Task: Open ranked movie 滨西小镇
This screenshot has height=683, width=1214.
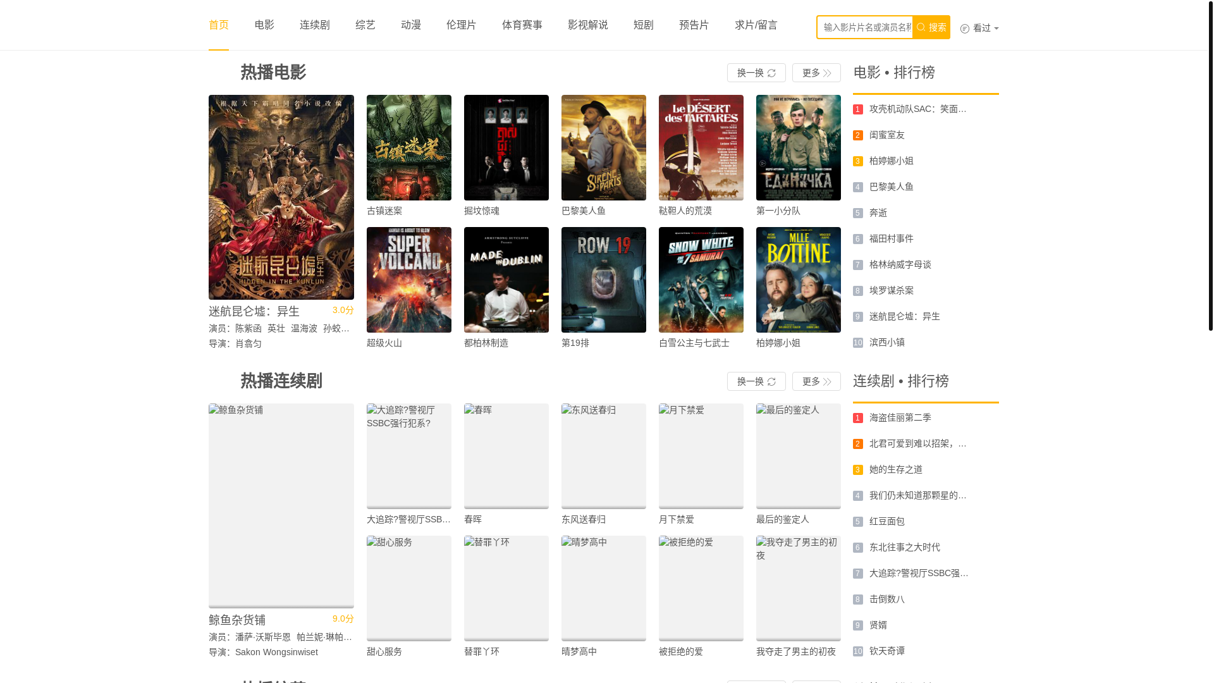Action: [887, 342]
